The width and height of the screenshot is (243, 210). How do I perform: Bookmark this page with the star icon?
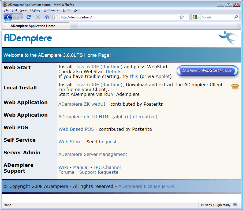coord(182,17)
